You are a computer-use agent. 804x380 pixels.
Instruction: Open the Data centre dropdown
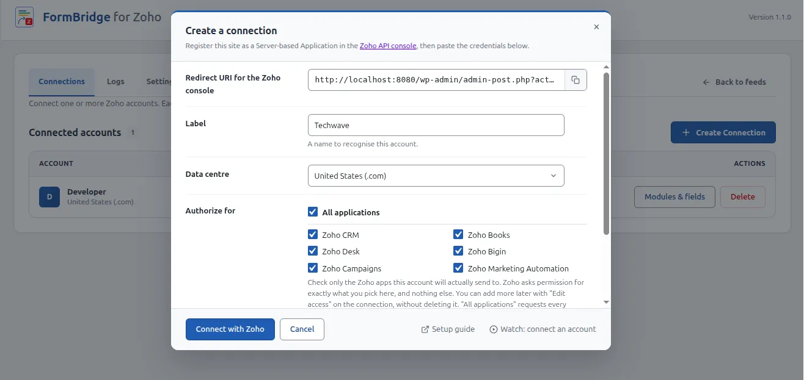pos(436,176)
